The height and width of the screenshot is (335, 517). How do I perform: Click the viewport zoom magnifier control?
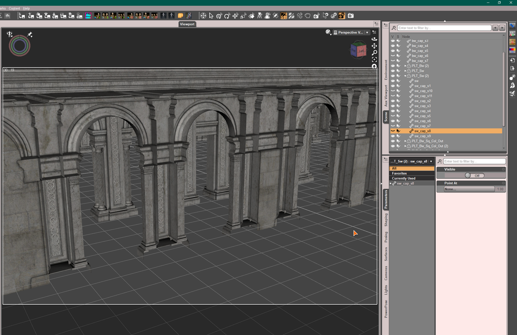pos(374,53)
